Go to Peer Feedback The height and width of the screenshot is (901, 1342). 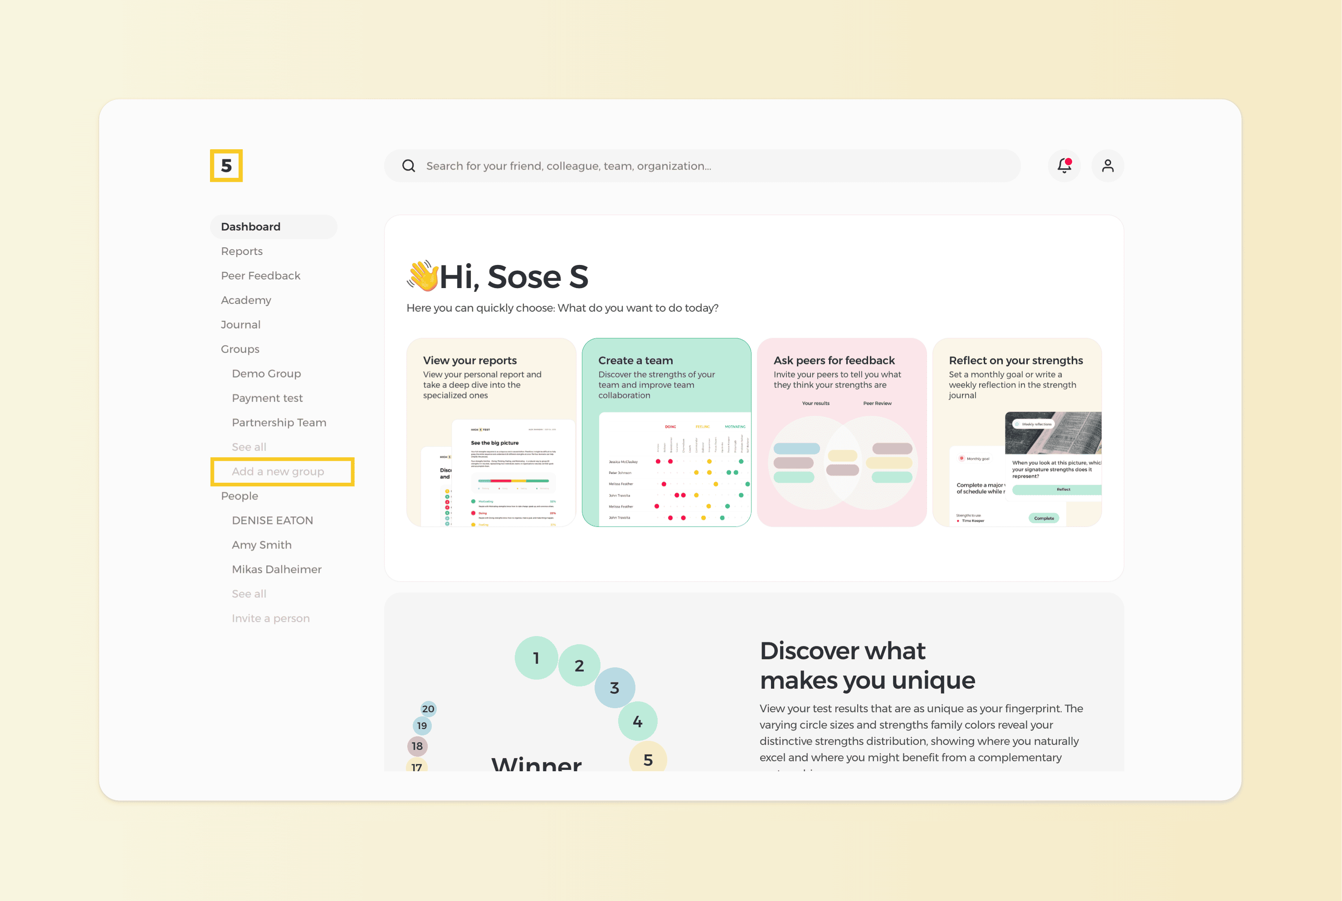[260, 276]
